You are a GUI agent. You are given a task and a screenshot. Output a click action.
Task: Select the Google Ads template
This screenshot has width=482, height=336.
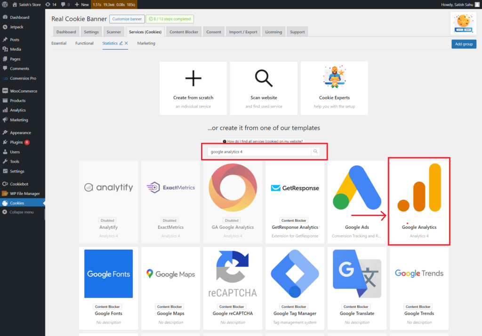point(357,202)
